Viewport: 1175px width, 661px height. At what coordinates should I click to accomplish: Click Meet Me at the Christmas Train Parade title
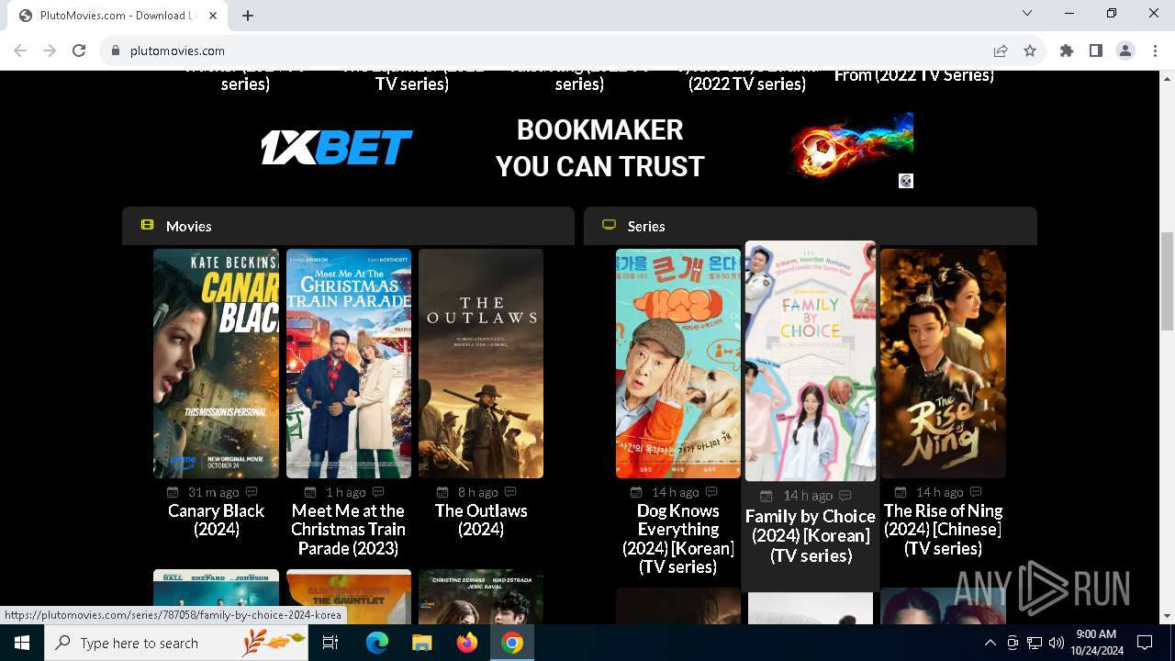(x=349, y=529)
